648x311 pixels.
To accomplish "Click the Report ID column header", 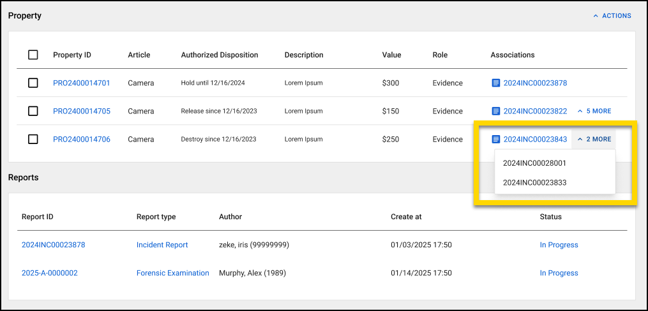I will pos(37,217).
